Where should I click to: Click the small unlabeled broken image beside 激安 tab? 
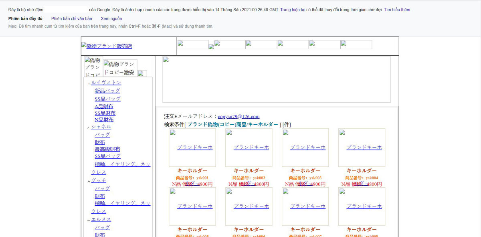(142, 73)
